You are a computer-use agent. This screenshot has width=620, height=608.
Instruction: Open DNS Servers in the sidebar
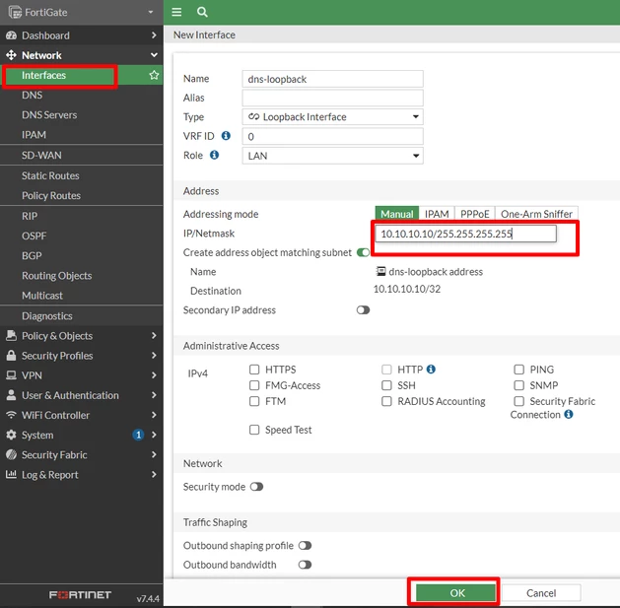[49, 115]
